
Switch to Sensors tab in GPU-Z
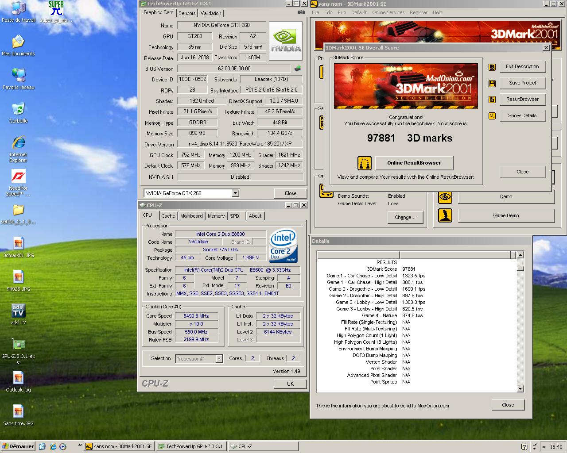[187, 13]
